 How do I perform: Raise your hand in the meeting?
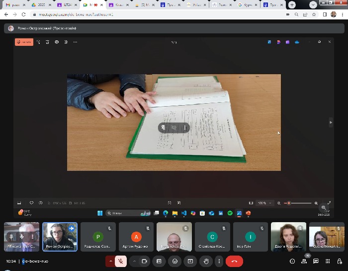(205, 261)
